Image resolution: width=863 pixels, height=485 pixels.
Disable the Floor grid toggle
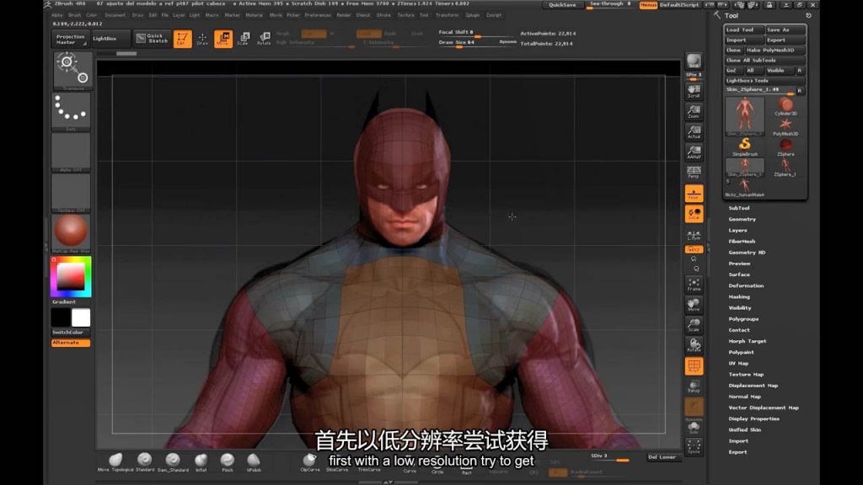click(694, 195)
